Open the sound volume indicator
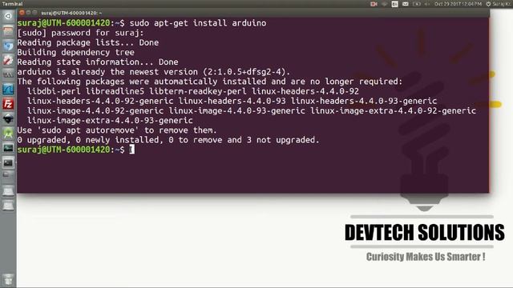Viewport: 513px width, 288px height. tap(427, 4)
